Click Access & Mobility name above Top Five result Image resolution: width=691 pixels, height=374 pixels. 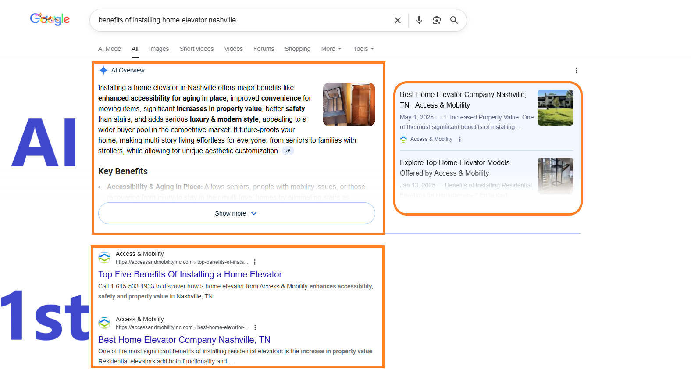coord(139,254)
